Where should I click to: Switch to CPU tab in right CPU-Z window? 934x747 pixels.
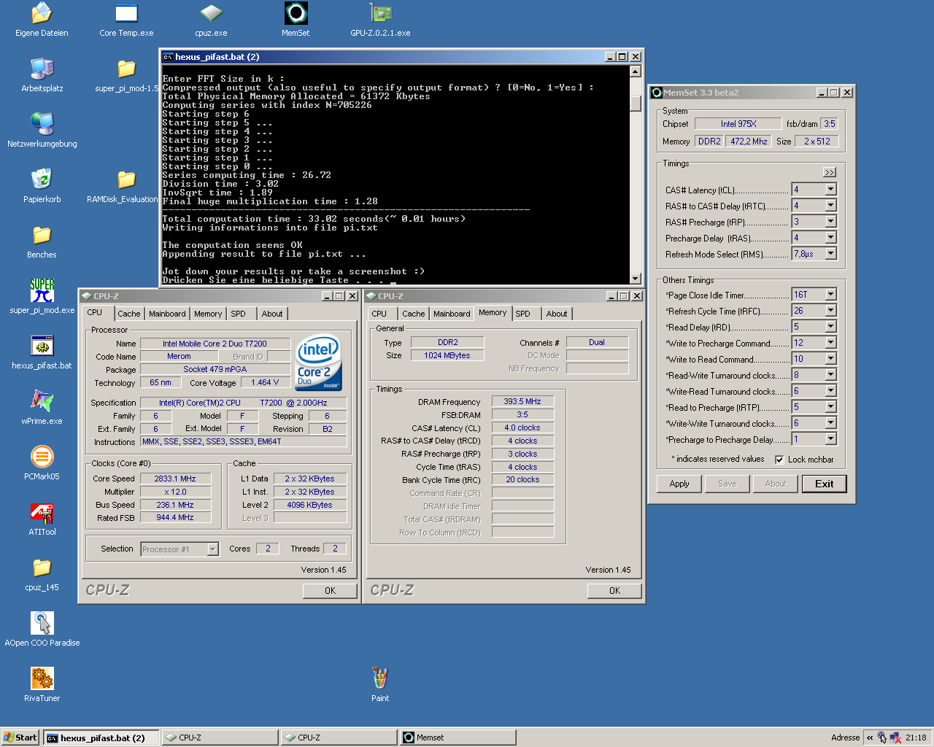pos(379,314)
